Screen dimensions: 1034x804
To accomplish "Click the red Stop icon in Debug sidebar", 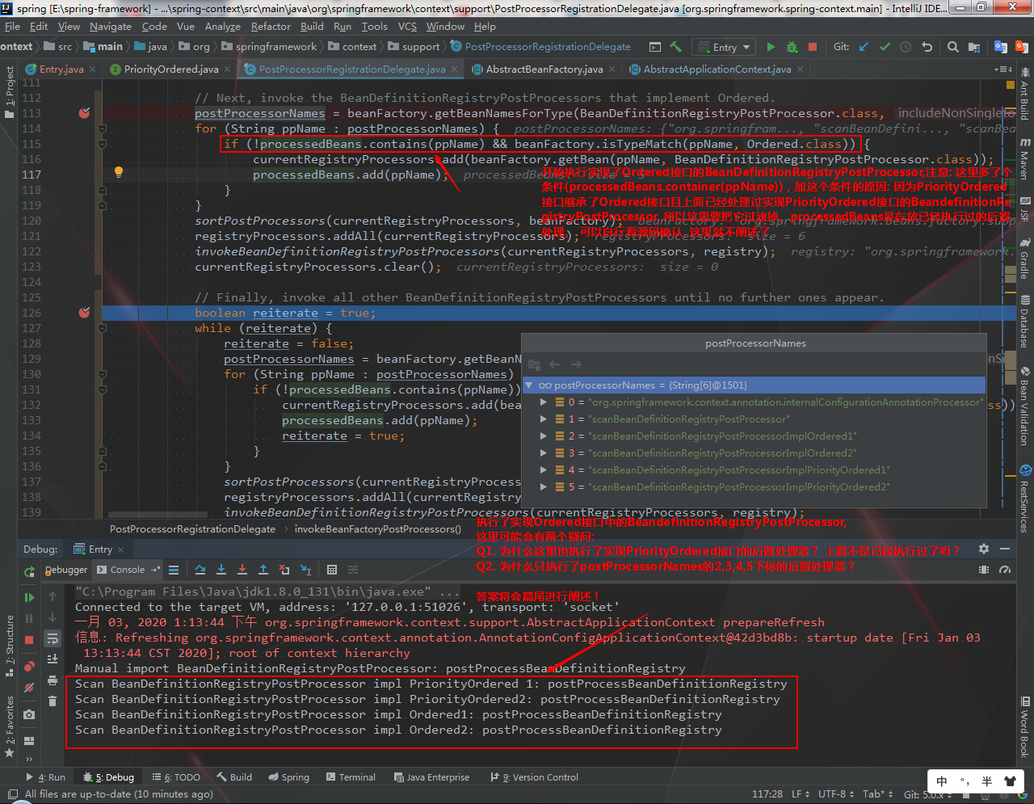I will click(x=29, y=640).
